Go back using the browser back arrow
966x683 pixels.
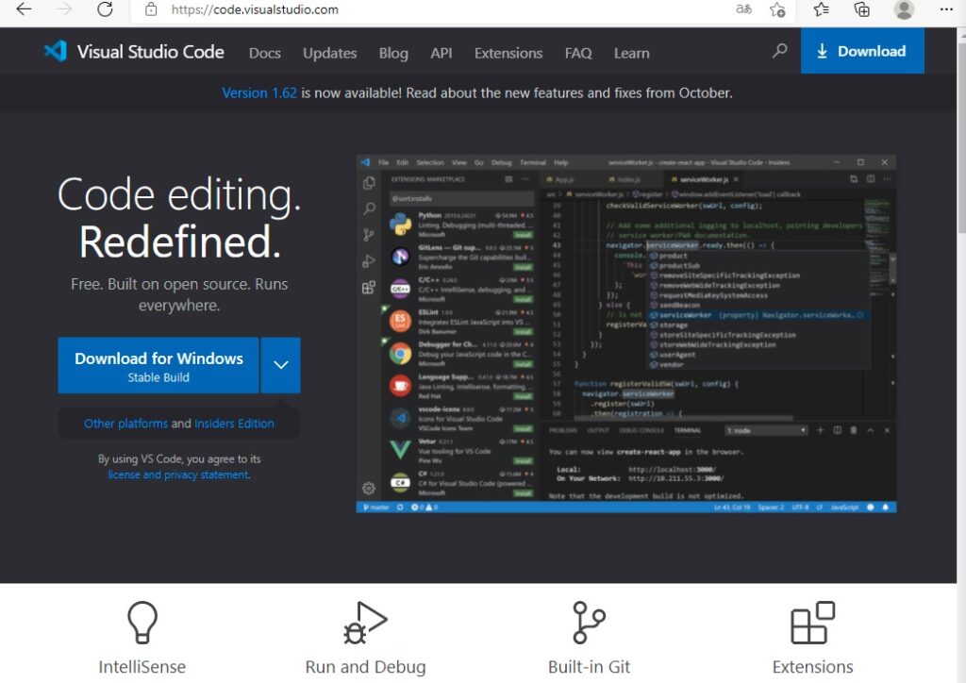click(x=24, y=9)
